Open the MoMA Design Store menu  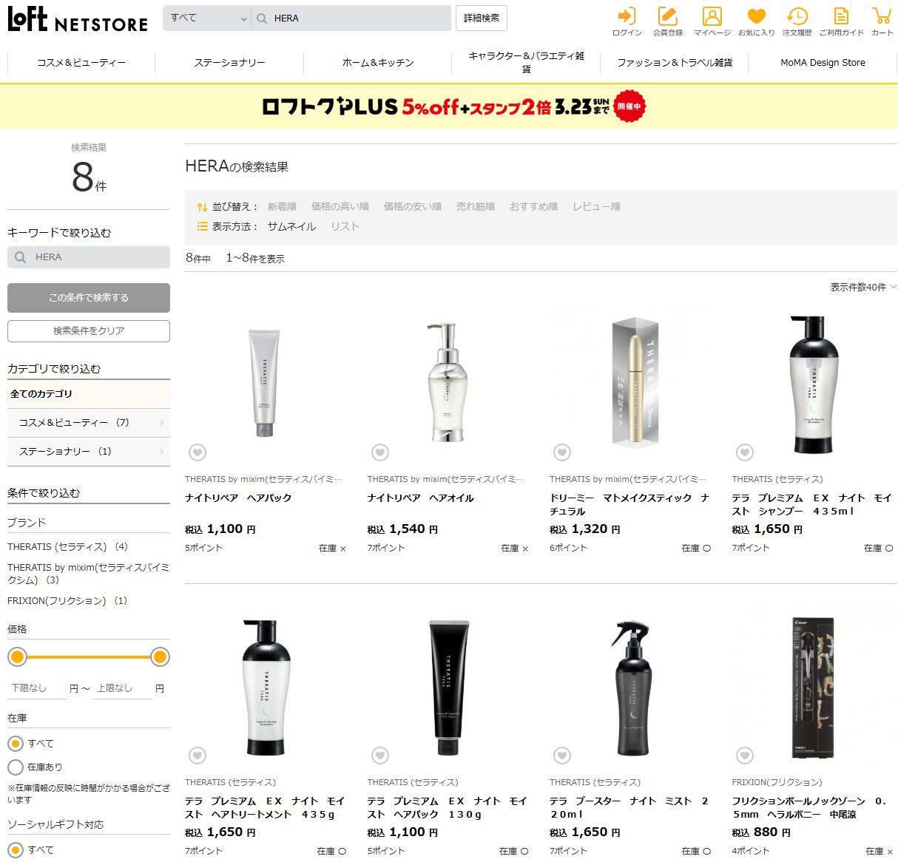(823, 63)
